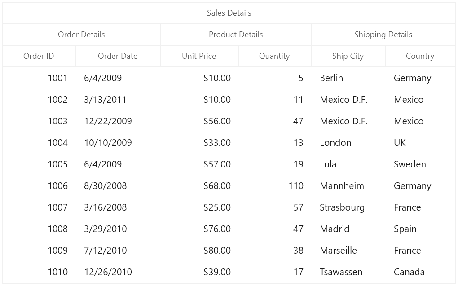Viewport: 458px width, 286px height.
Task: Click the Sales Details stacked header
Action: click(x=229, y=13)
